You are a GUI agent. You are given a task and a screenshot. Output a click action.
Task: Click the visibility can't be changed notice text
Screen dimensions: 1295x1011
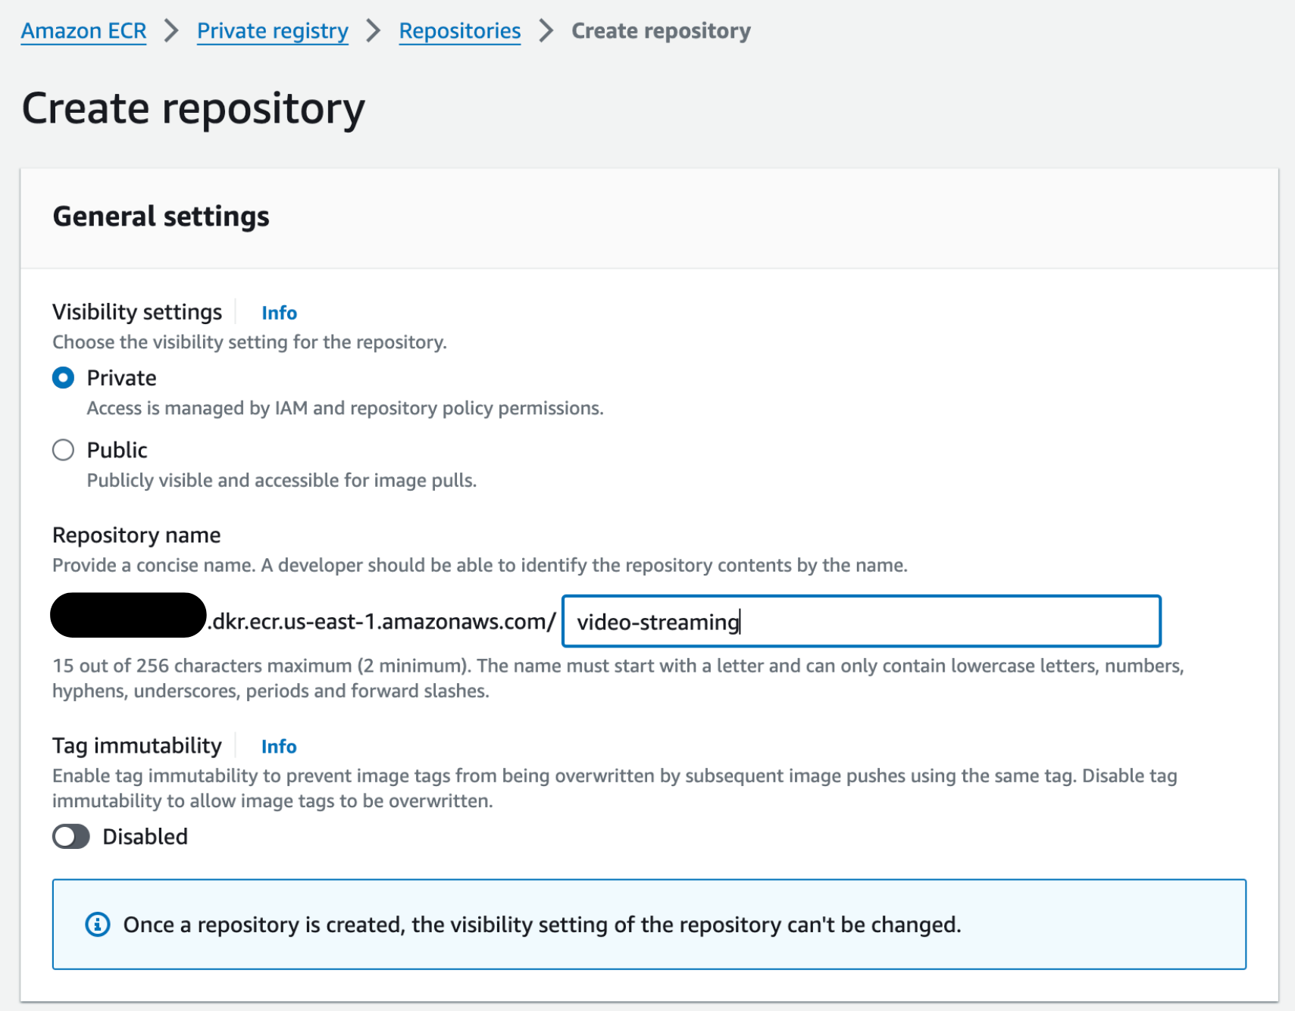pos(542,925)
